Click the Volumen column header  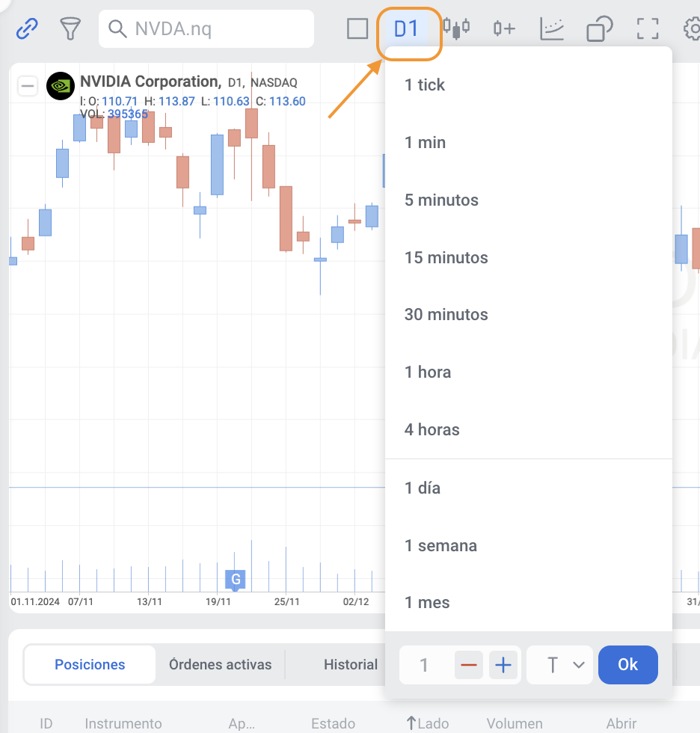pos(515,724)
